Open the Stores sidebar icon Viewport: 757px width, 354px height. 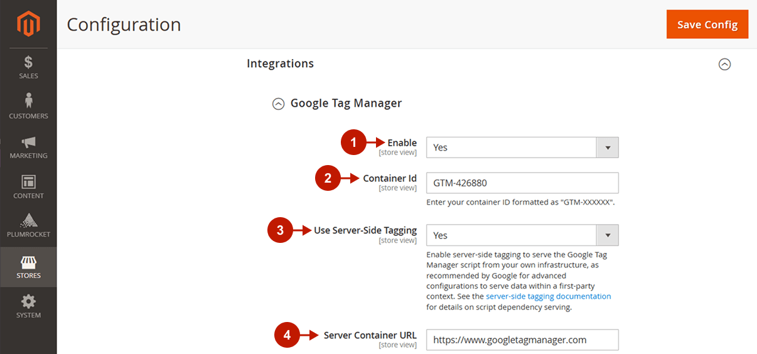28,262
